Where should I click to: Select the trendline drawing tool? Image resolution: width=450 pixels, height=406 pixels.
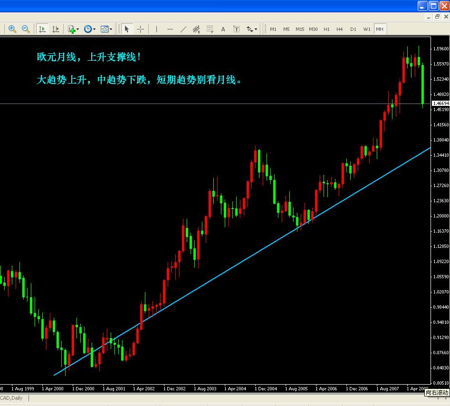(x=183, y=29)
